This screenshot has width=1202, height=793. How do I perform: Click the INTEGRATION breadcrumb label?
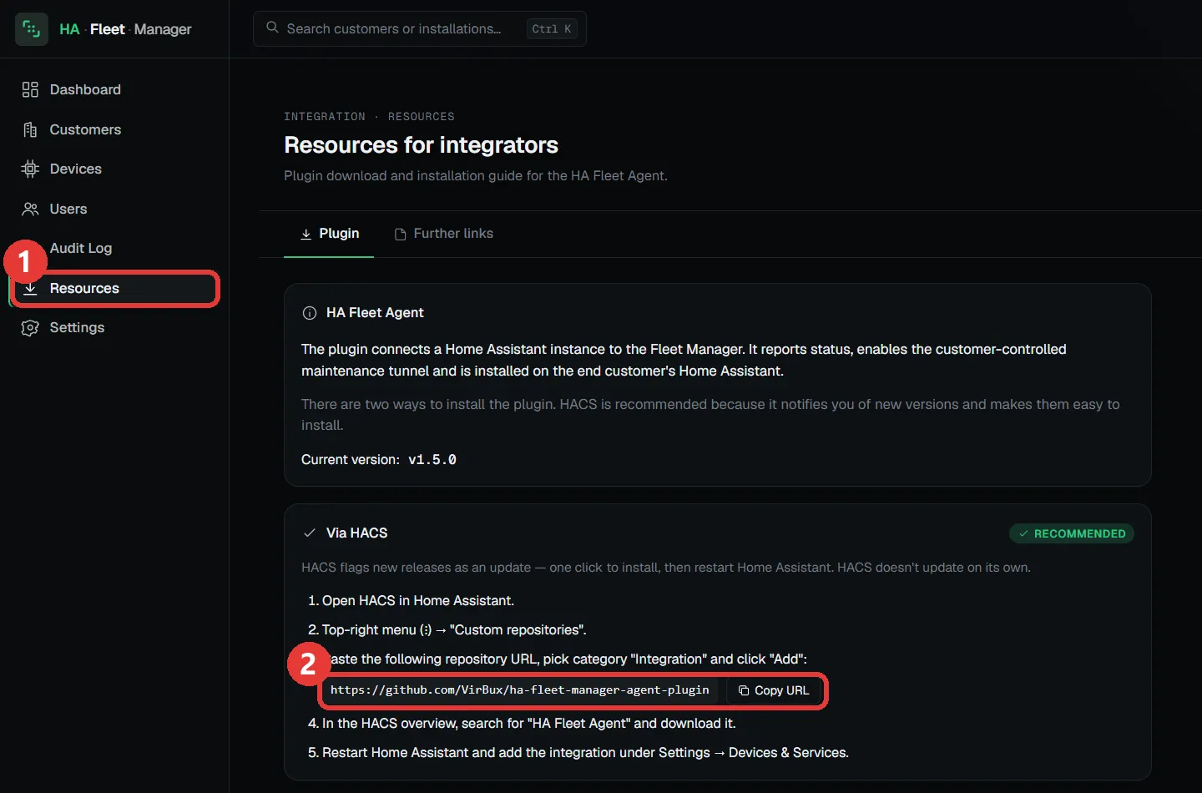[325, 116]
